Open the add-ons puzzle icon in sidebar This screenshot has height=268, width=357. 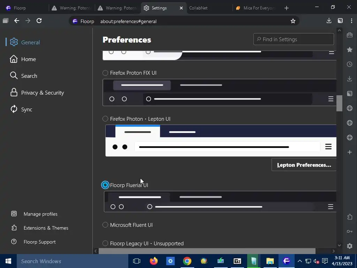pyautogui.click(x=349, y=217)
